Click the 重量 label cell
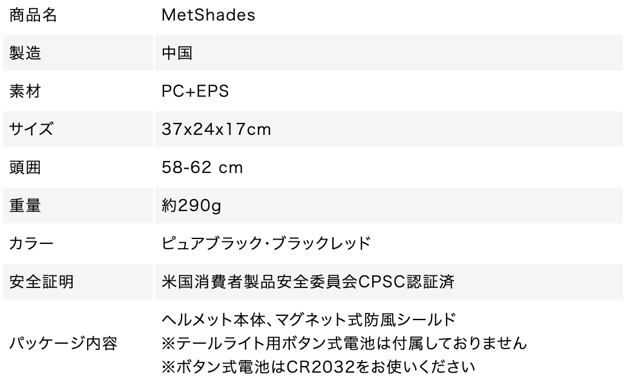Screen dimensions: 627x380 point(78,205)
